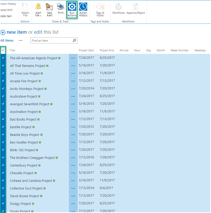Open the Chevelle Project title link
The width and height of the screenshot is (211, 213).
click(22, 173)
